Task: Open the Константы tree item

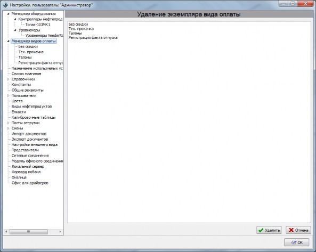Action: point(21,85)
